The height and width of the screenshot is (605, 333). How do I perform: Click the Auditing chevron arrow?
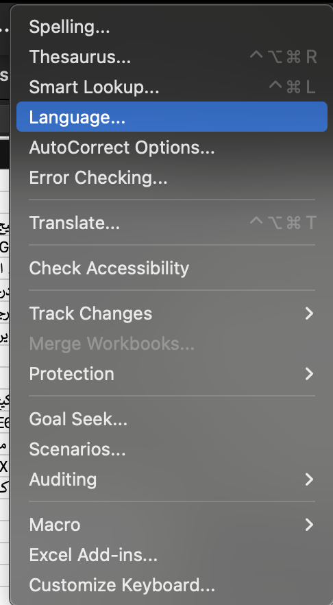pos(309,479)
